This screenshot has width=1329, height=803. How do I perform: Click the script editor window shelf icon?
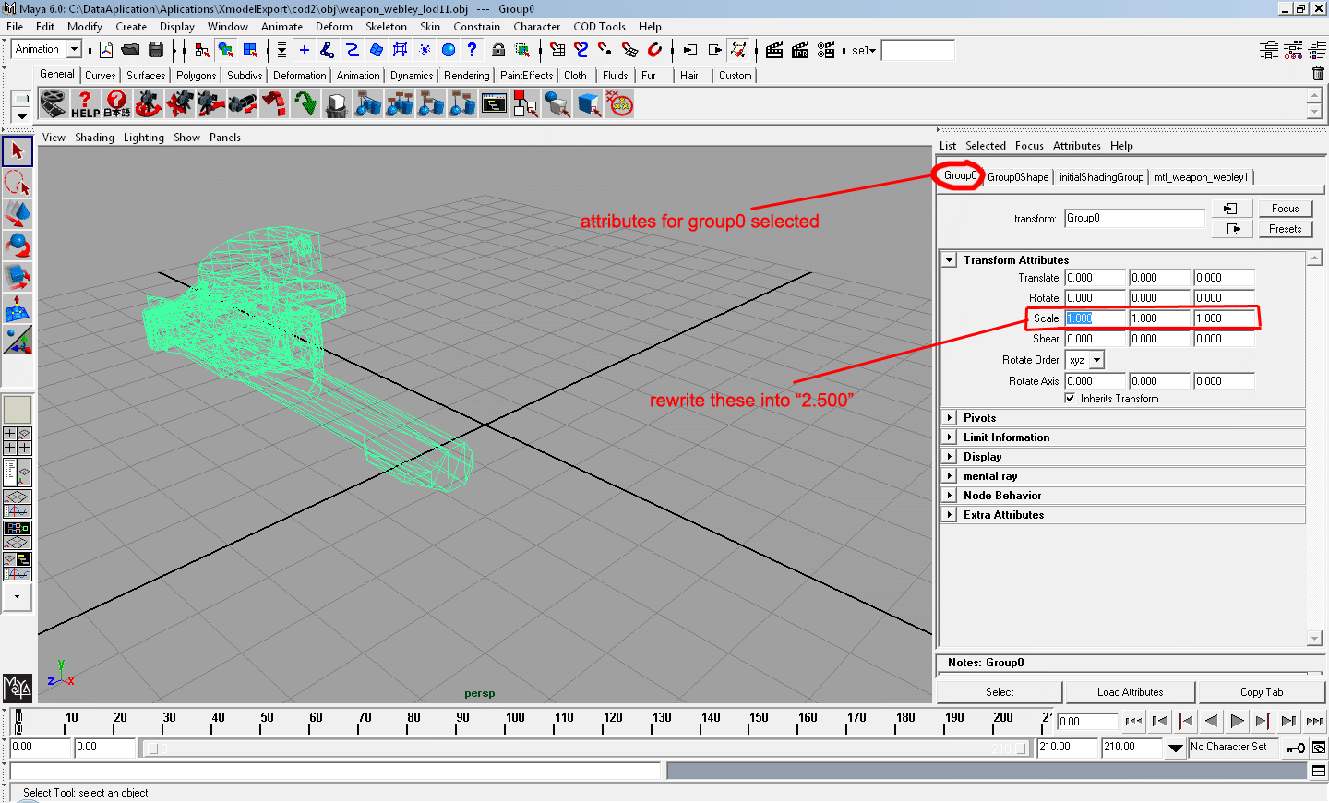click(x=494, y=103)
